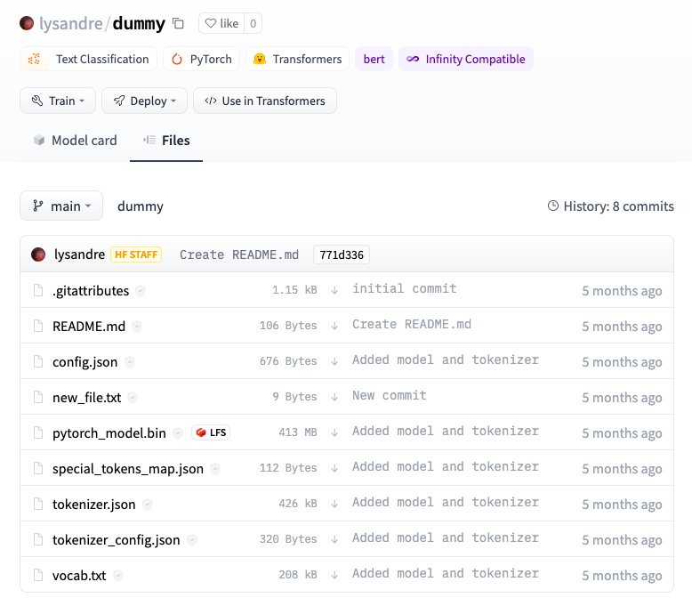Screen dimensions: 692x606
Task: Open History: 8 commits link
Action: [610, 206]
